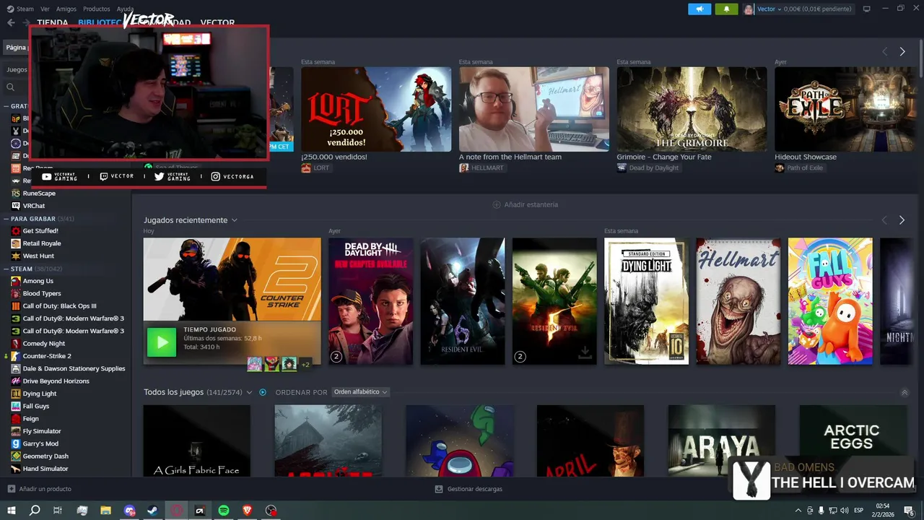Screen dimensions: 924x520
Task: Open 'Hideout Showcase' news title
Action: (806, 157)
